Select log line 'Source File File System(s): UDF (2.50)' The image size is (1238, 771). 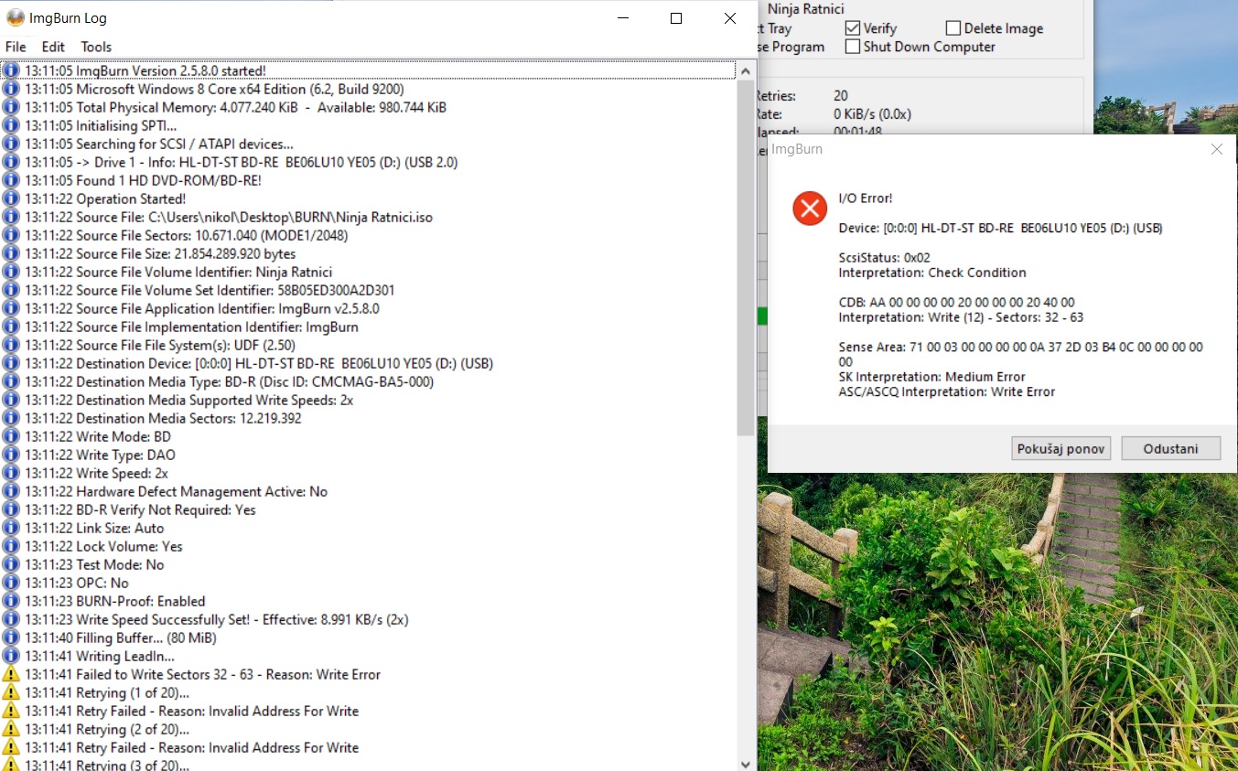click(369, 345)
